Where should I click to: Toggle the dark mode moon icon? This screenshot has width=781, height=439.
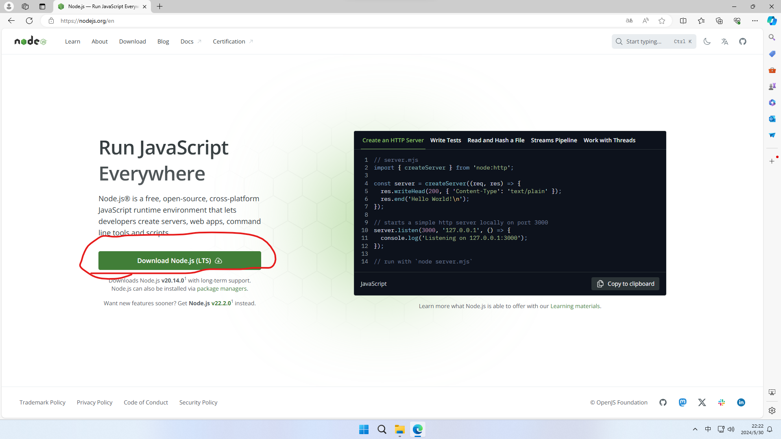pos(707,41)
